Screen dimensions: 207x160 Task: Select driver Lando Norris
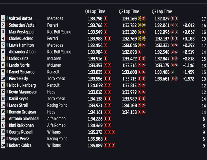[x=19, y=65]
